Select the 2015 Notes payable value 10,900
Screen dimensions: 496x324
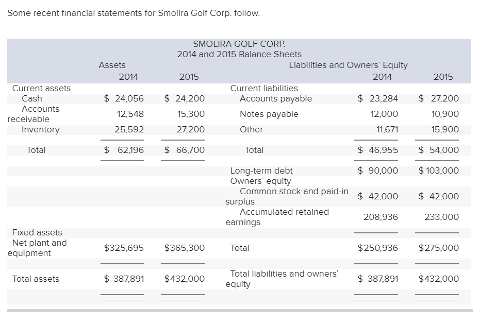[x=443, y=114]
